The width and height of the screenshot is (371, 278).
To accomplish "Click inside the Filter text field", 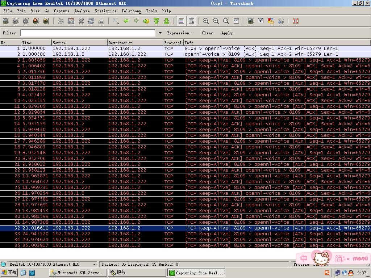I will pyautogui.click(x=88, y=33).
